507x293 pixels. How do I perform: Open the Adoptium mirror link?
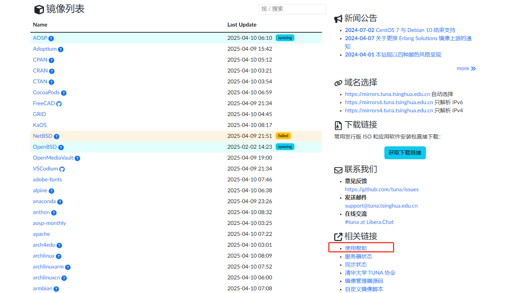click(x=45, y=49)
